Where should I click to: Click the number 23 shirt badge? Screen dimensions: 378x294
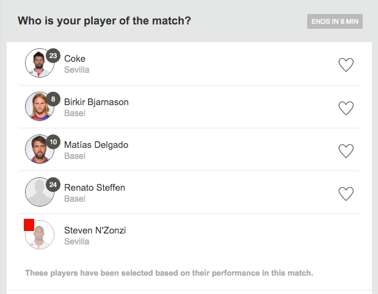(x=53, y=56)
